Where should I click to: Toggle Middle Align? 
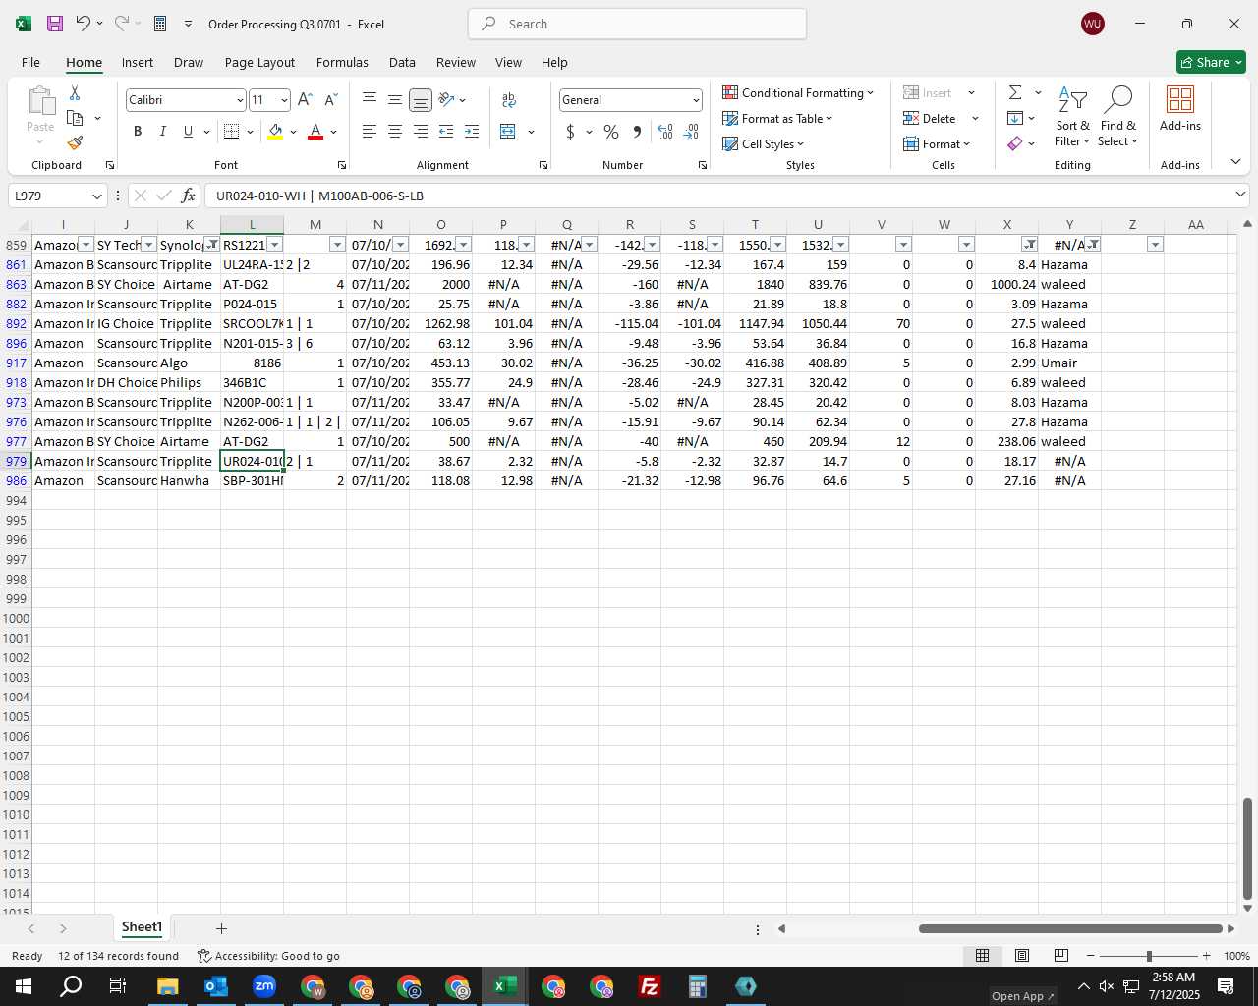[x=395, y=99]
